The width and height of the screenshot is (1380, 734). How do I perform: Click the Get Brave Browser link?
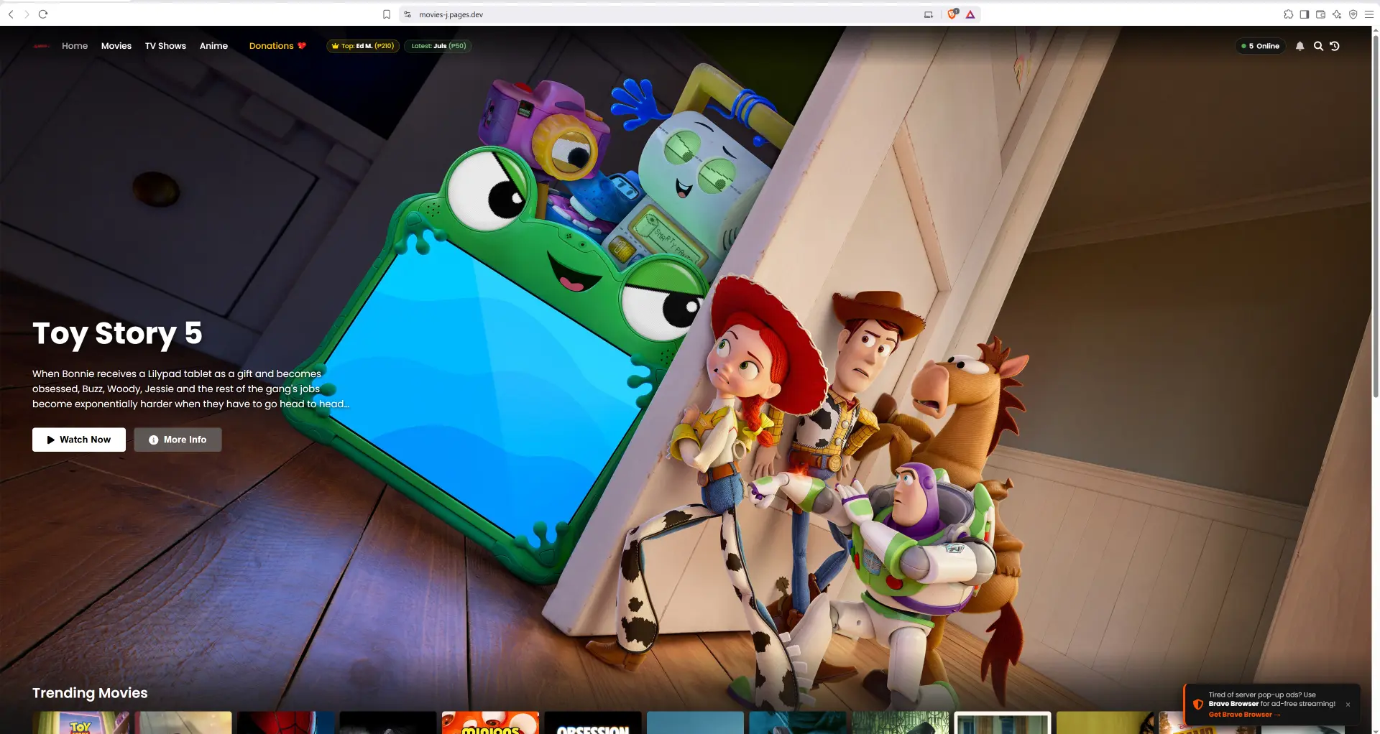[1244, 715]
